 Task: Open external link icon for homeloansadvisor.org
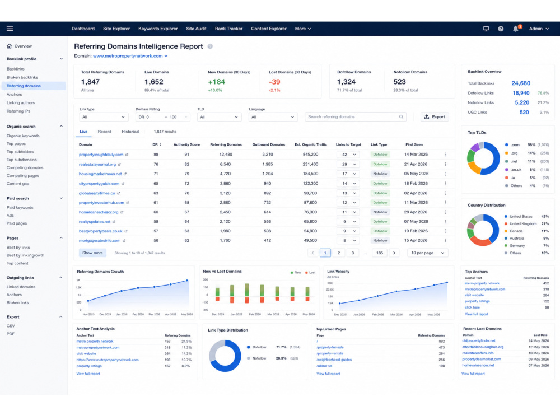(122, 212)
